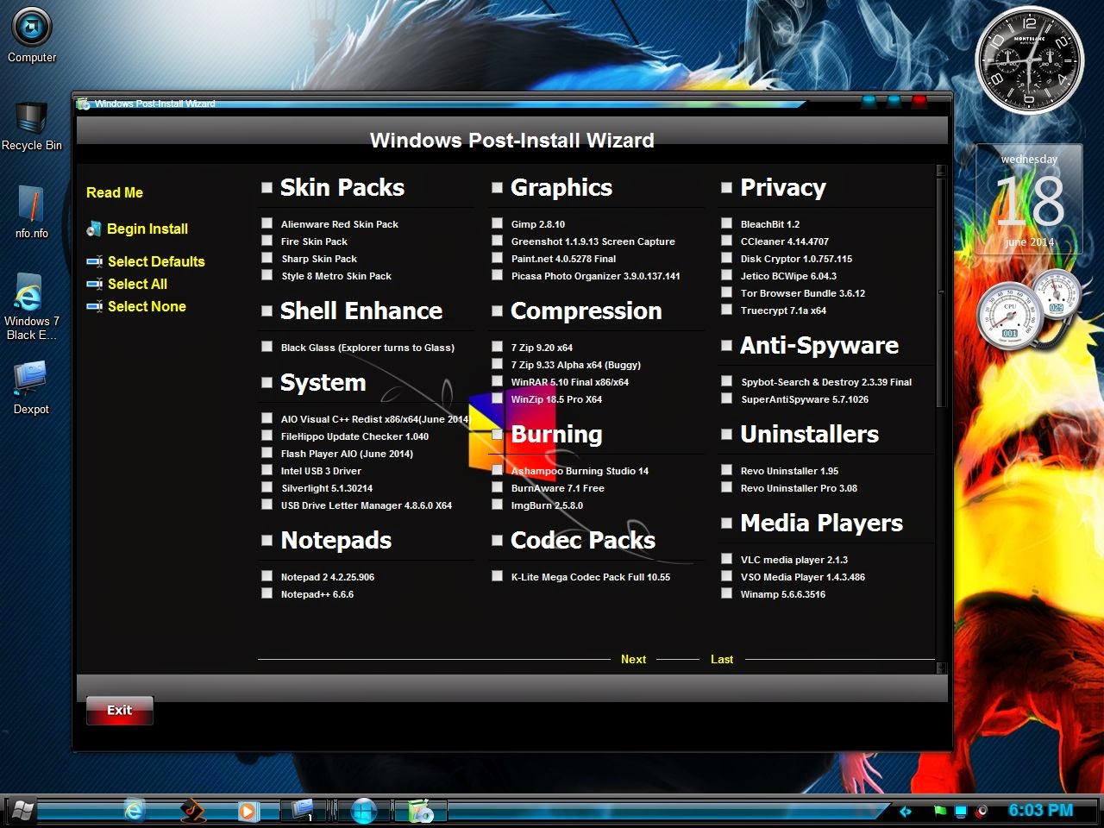Select the nfo.nfo file icon

point(31,205)
